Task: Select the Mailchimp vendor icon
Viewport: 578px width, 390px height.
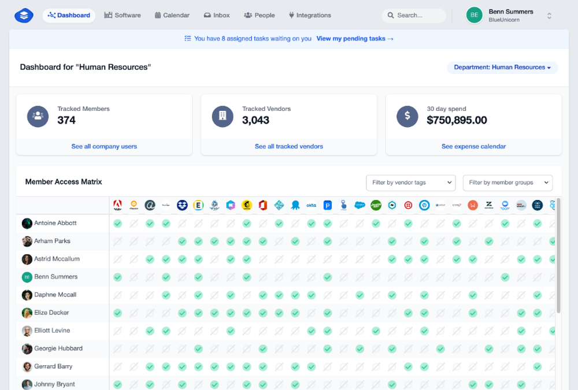Action: (x=247, y=205)
